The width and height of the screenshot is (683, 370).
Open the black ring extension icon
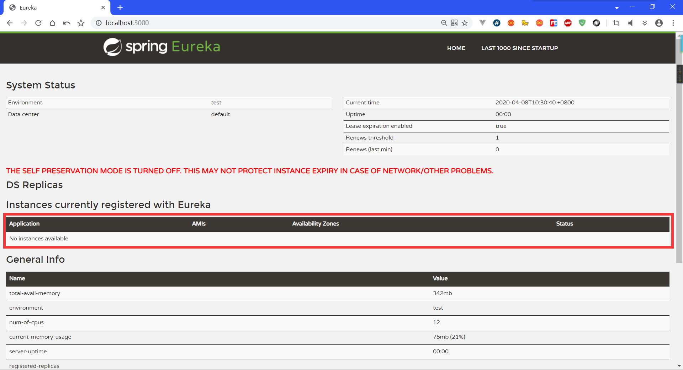[x=597, y=23]
